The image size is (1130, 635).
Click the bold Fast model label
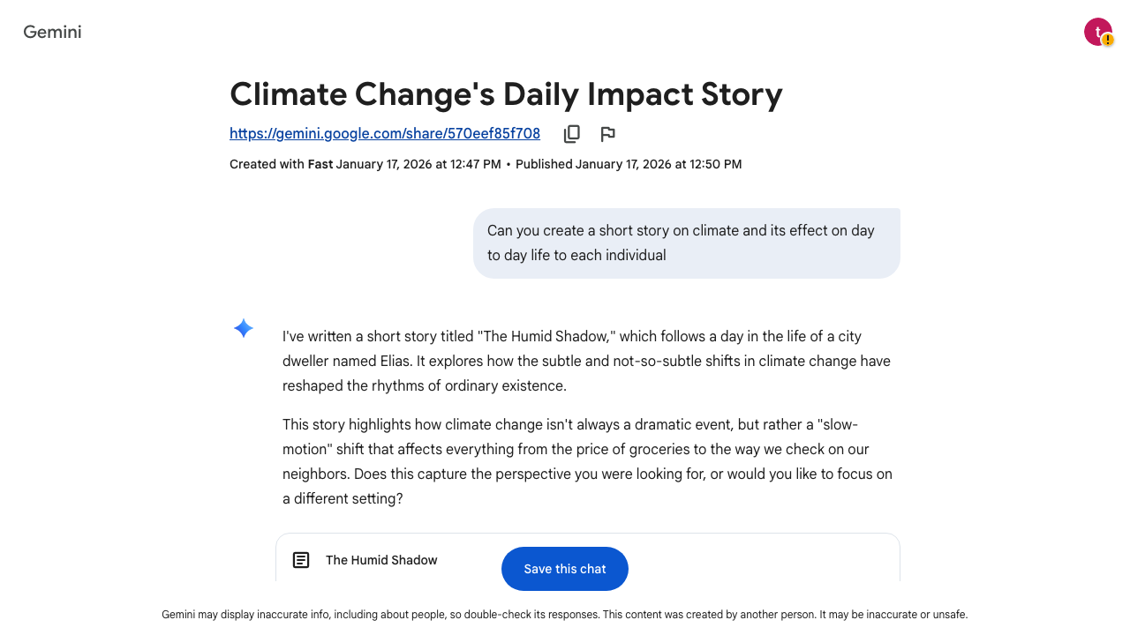pyautogui.click(x=320, y=164)
